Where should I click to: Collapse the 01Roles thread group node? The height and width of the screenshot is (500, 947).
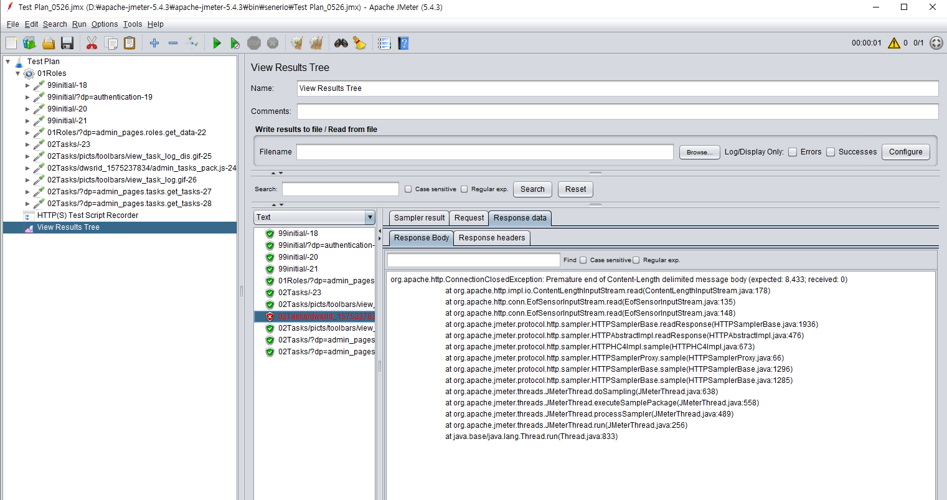click(x=17, y=73)
